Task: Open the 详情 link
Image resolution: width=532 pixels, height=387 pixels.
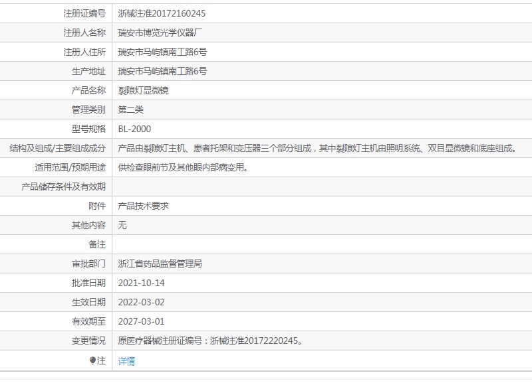Action: 126,361
